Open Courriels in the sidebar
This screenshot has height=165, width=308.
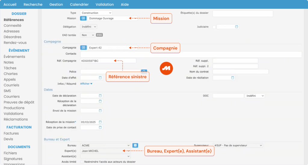pos(11,85)
